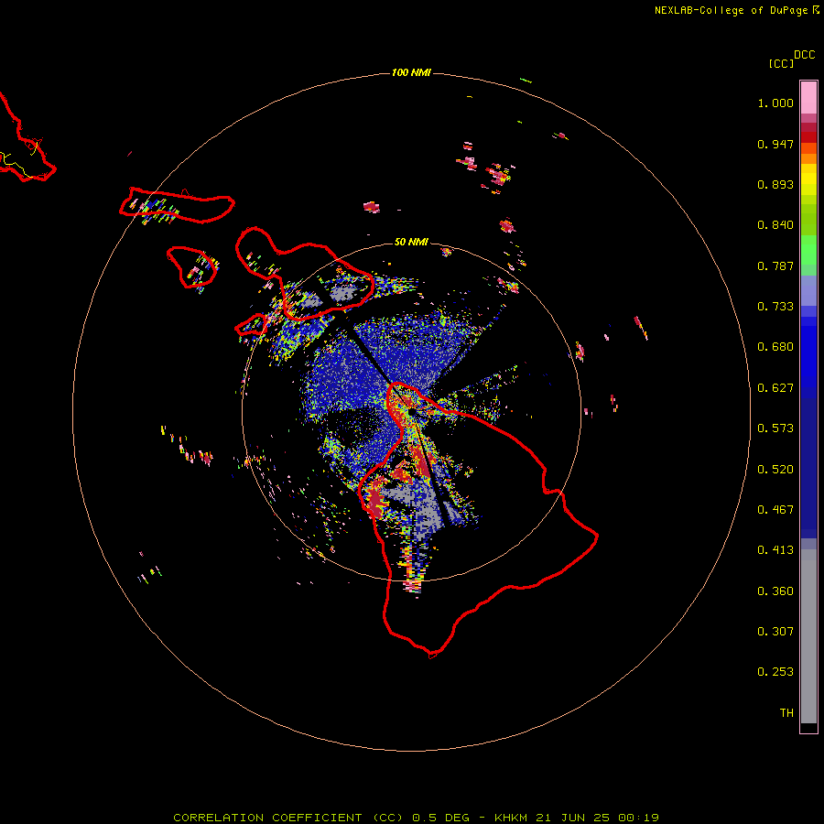Click the 100 NMI range ring label
824x824 pixels.
pyautogui.click(x=411, y=72)
